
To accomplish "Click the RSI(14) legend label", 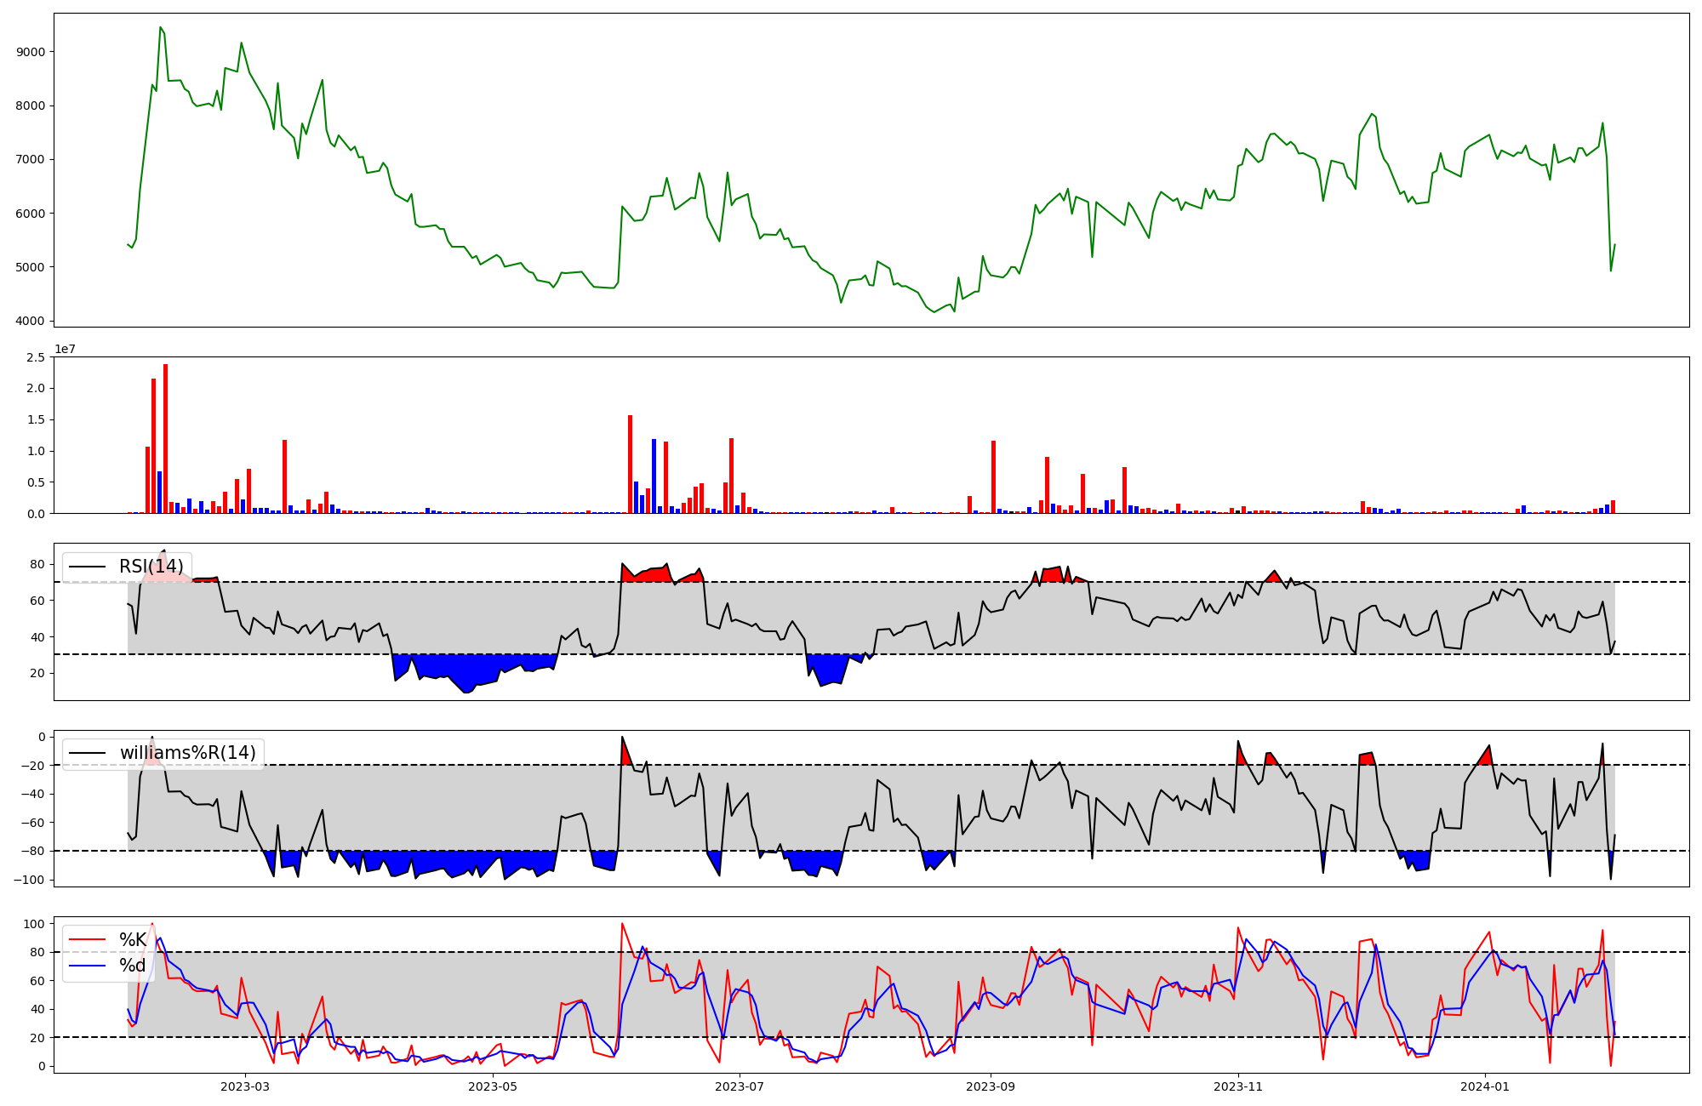I will point(151,567).
